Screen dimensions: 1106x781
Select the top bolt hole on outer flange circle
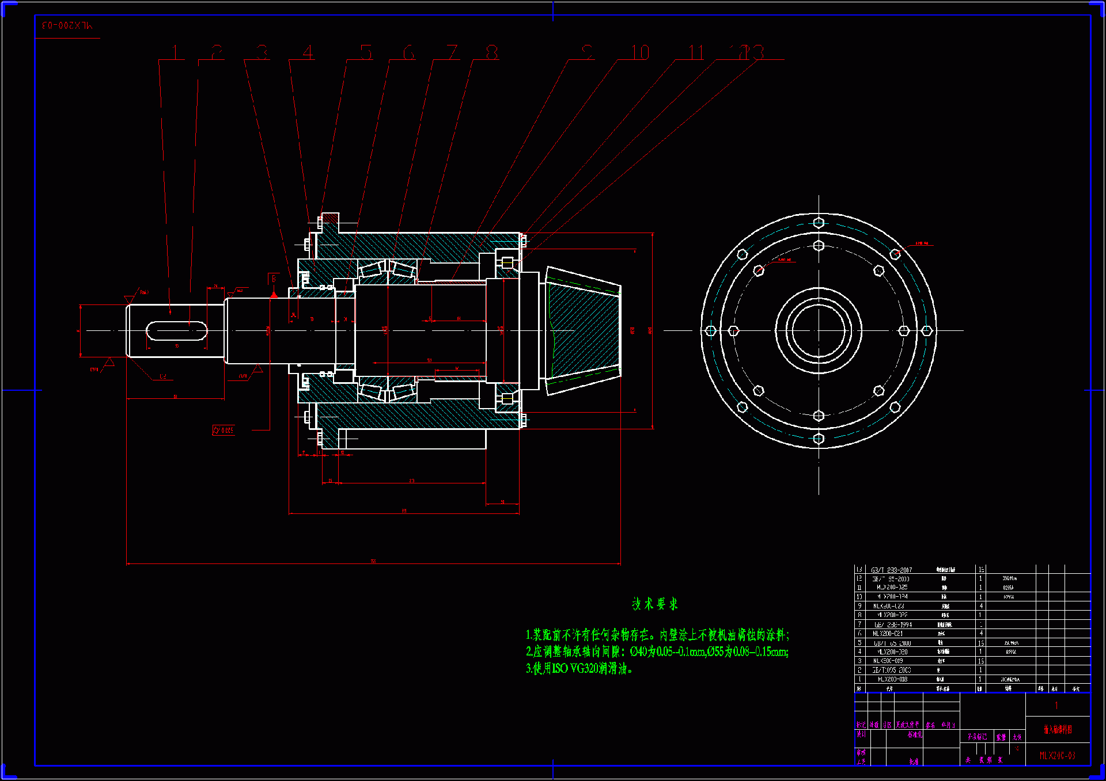point(819,223)
